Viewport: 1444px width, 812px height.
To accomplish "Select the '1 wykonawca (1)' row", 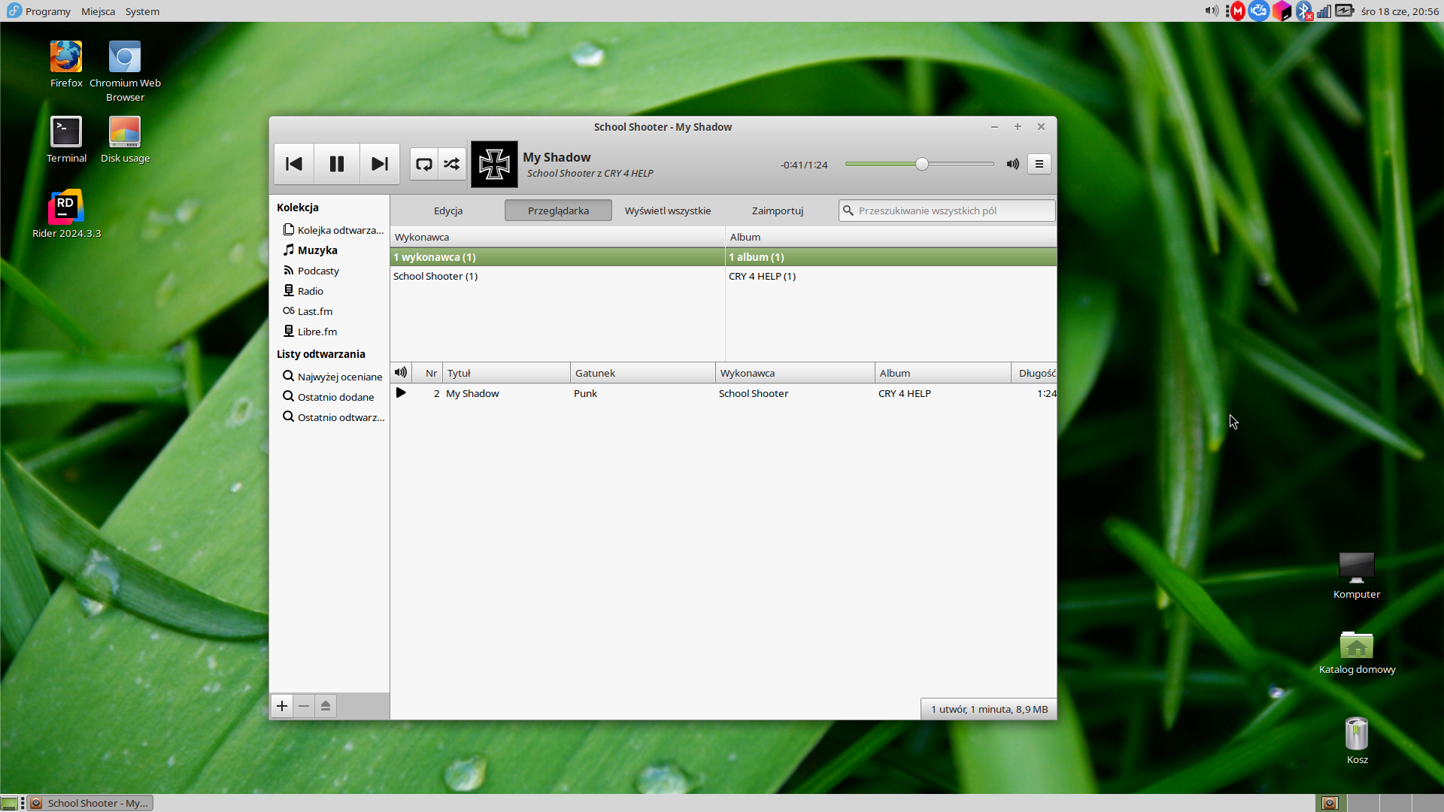I will (x=557, y=257).
